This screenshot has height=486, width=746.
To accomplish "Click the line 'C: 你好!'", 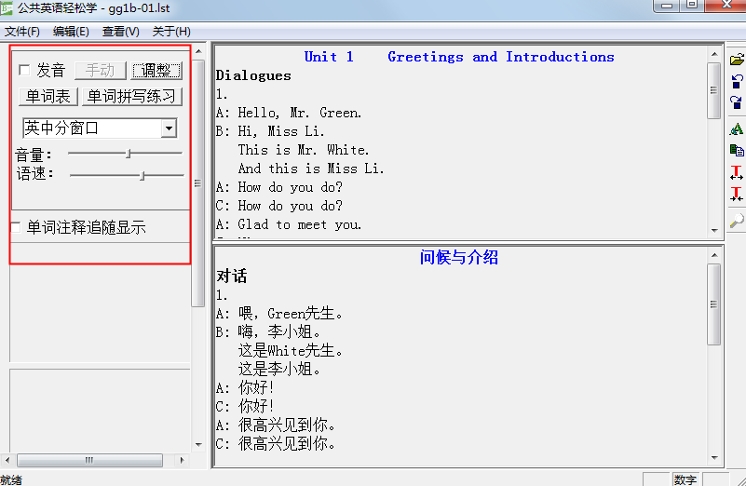I will pyautogui.click(x=245, y=406).
